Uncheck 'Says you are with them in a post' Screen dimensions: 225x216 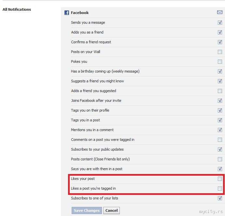coord(220,169)
